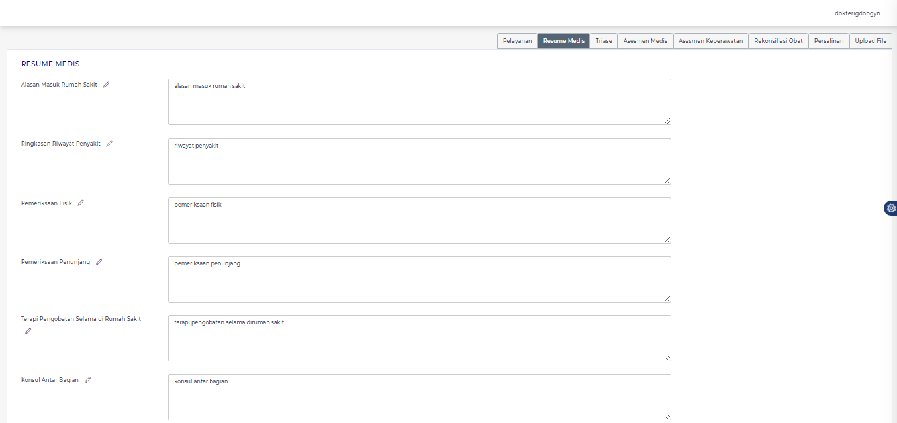
Task: Click pencil icon under Terapi Pengobatan label
Action: tap(28, 331)
